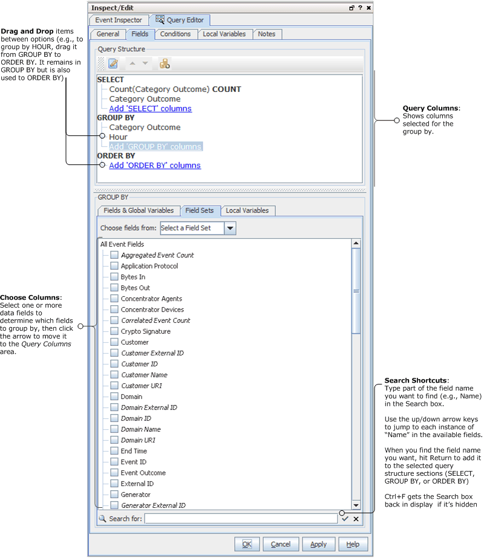Click the Add 'SELECT' columns link

[x=150, y=109]
